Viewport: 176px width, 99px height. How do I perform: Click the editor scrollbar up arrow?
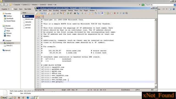pyautogui.click(x=156, y=20)
